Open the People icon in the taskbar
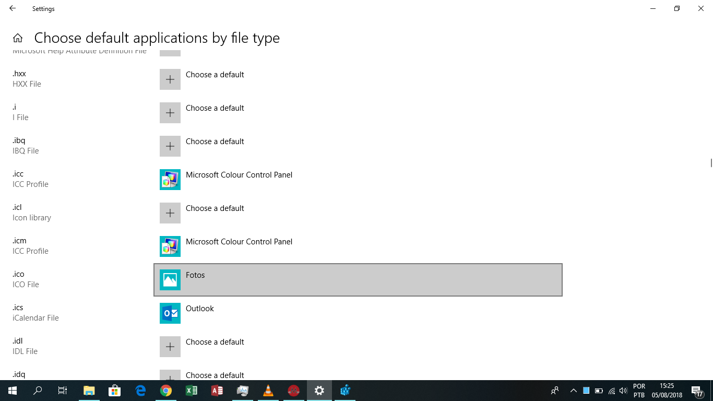 pyautogui.click(x=555, y=391)
